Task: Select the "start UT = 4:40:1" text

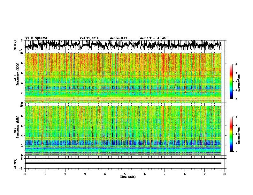Action: [x=154, y=38]
